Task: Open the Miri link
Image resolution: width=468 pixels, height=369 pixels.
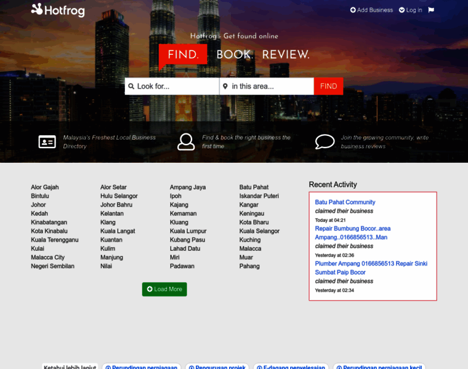Action: (175, 257)
